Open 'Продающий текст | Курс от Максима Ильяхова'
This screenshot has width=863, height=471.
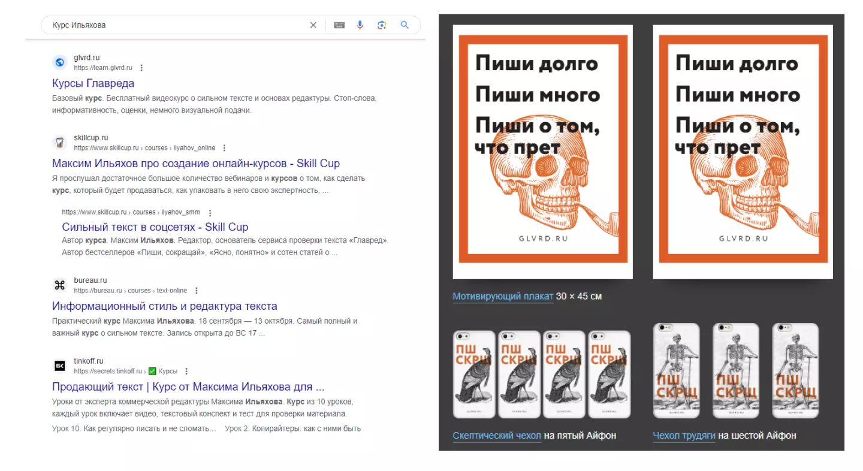tap(188, 387)
